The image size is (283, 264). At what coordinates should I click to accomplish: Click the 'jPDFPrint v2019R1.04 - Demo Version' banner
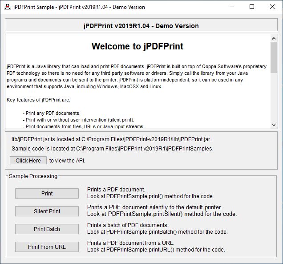click(141, 26)
